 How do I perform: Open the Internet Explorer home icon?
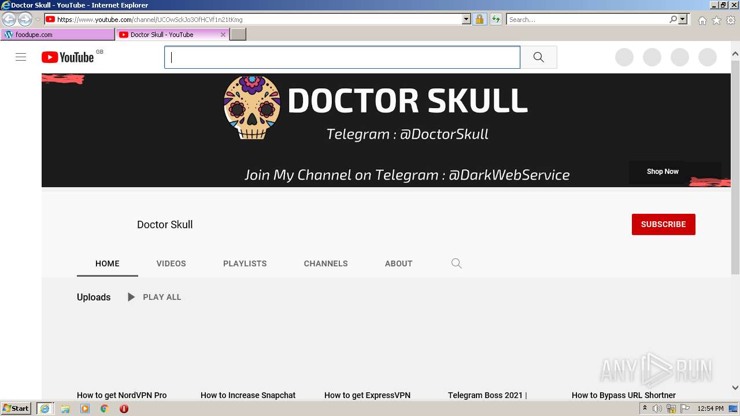pos(702,20)
